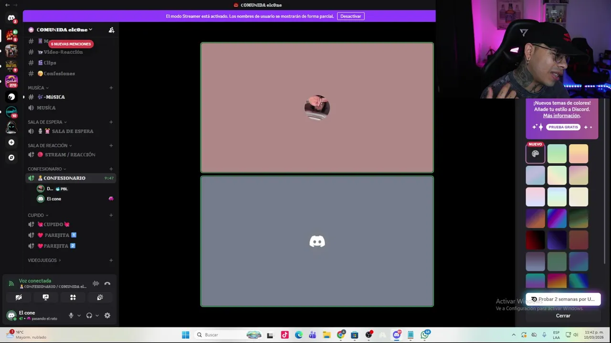Click the invite members icon beside server name
The height and width of the screenshot is (343, 611).
(111, 30)
